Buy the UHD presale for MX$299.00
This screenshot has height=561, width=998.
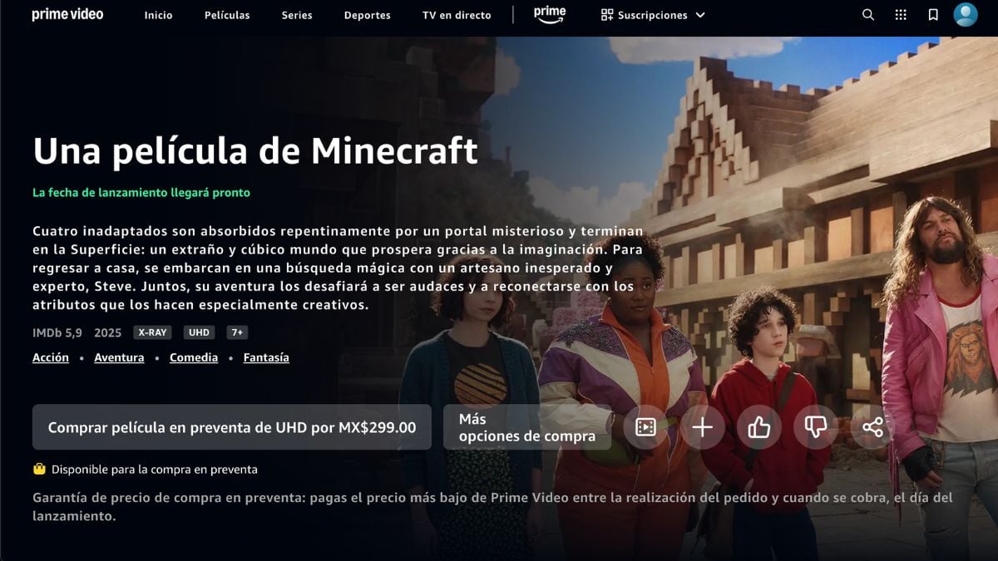coord(232,427)
